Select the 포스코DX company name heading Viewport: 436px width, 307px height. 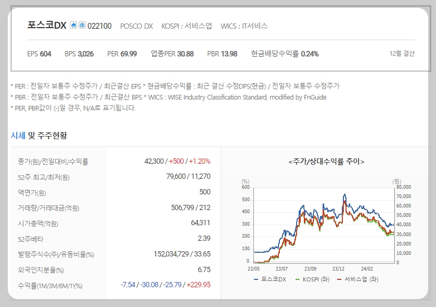pyautogui.click(x=47, y=25)
